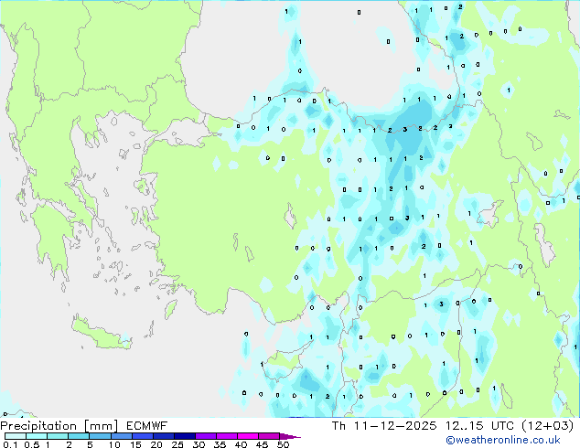Viewport: 580px width, 448px height.
Task: Select the 15–20 mm legend swatch
Action: click(x=143, y=436)
